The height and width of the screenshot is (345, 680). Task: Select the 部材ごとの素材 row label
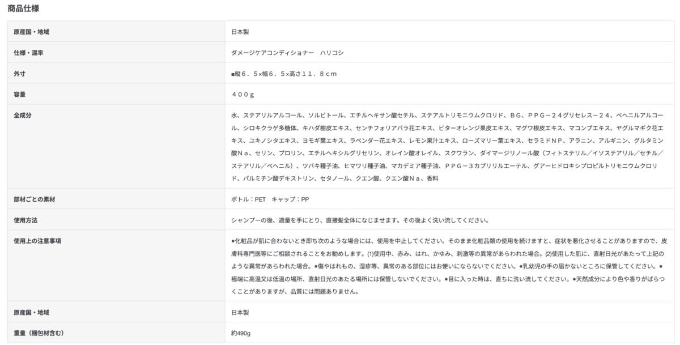tap(34, 199)
